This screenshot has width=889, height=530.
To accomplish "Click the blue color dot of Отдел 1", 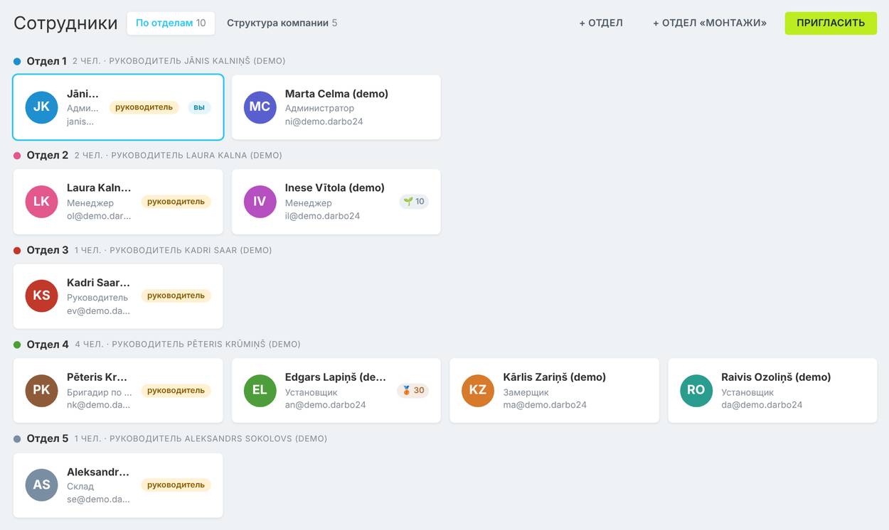I will [x=17, y=61].
